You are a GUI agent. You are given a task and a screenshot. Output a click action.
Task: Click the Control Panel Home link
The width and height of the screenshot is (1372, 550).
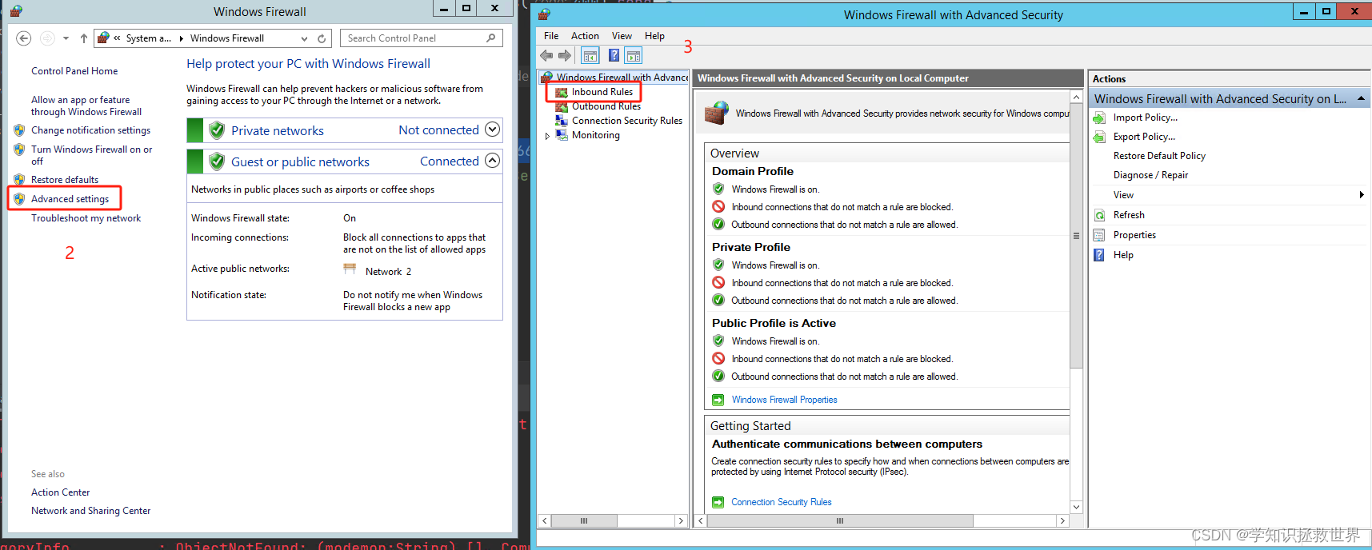74,71
